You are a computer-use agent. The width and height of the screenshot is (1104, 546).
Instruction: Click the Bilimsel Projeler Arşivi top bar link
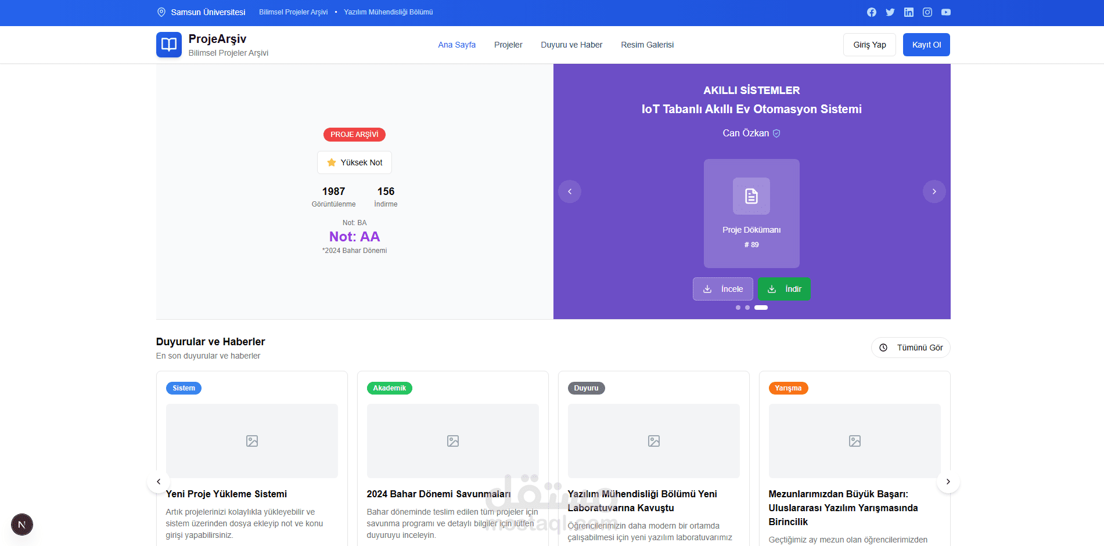pos(293,12)
